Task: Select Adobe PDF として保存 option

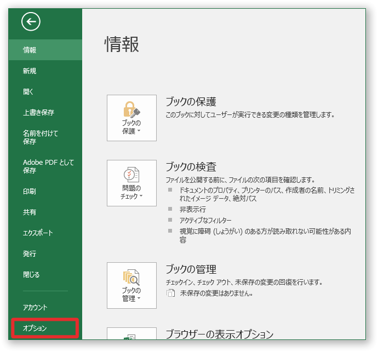Action: coord(45,166)
